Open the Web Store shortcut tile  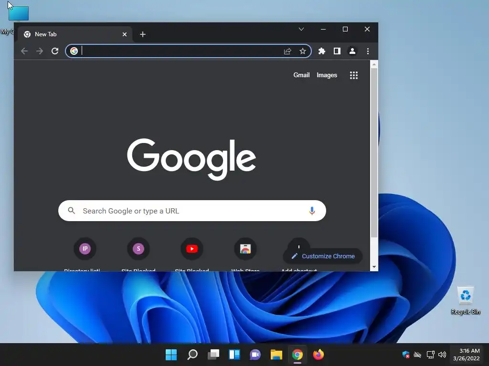245,249
